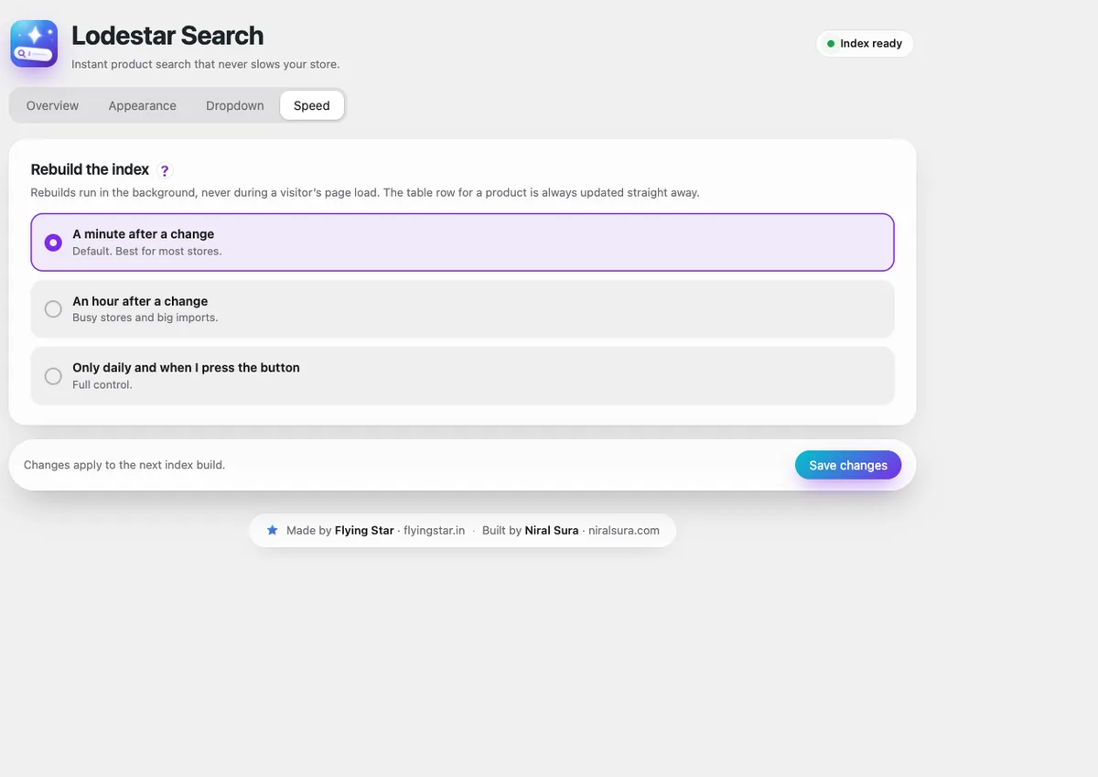
Task: Open the niralsura.com link
Action: [x=624, y=530]
